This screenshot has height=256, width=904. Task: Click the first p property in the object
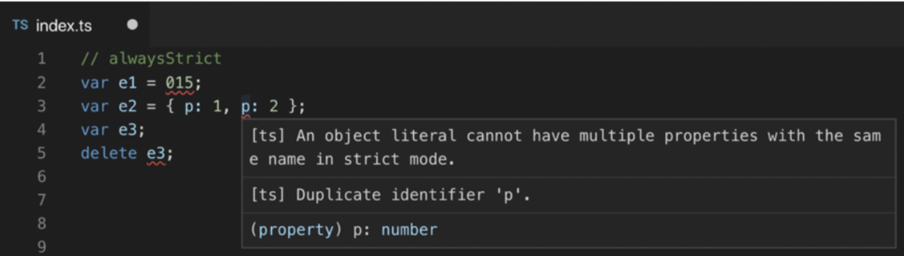[188, 107]
